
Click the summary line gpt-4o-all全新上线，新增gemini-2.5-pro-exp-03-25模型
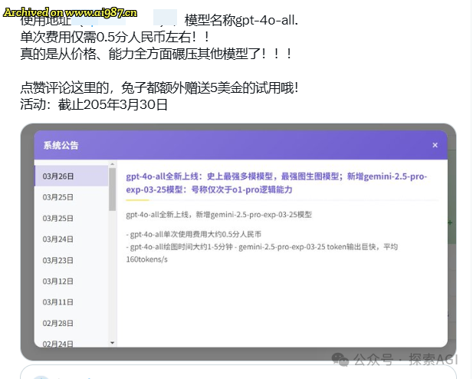click(218, 215)
